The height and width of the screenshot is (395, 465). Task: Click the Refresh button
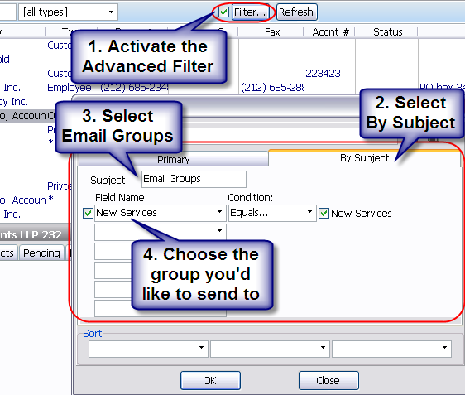[296, 12]
